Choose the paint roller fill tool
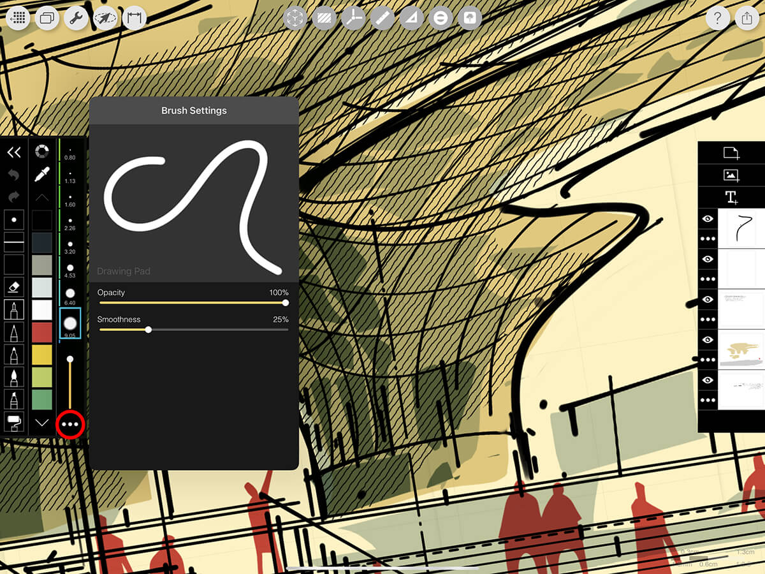Screen dimensions: 765x574 pos(14,421)
